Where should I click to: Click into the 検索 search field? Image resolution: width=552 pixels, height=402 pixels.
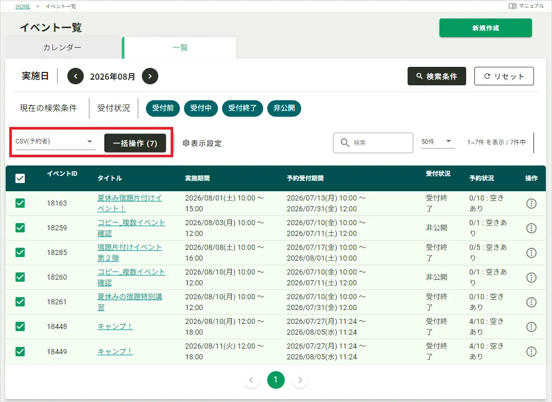tap(373, 142)
